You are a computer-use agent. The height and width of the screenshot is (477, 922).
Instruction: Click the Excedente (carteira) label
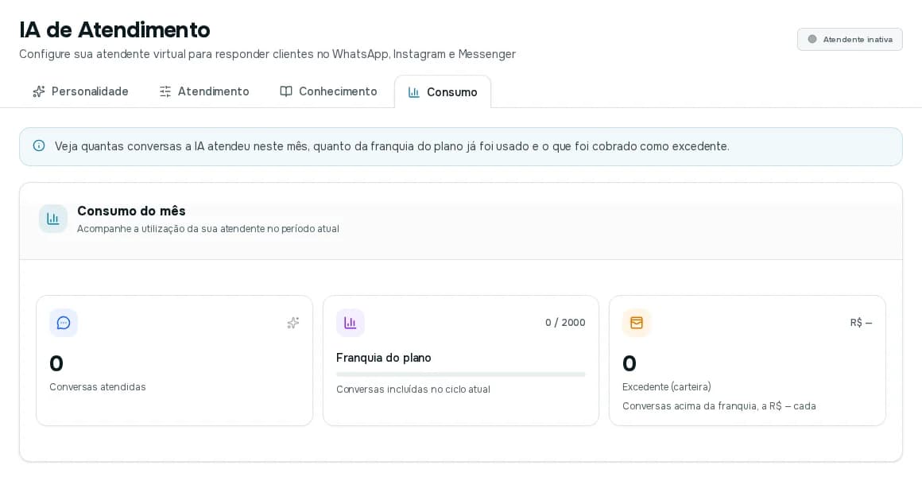pyautogui.click(x=667, y=387)
